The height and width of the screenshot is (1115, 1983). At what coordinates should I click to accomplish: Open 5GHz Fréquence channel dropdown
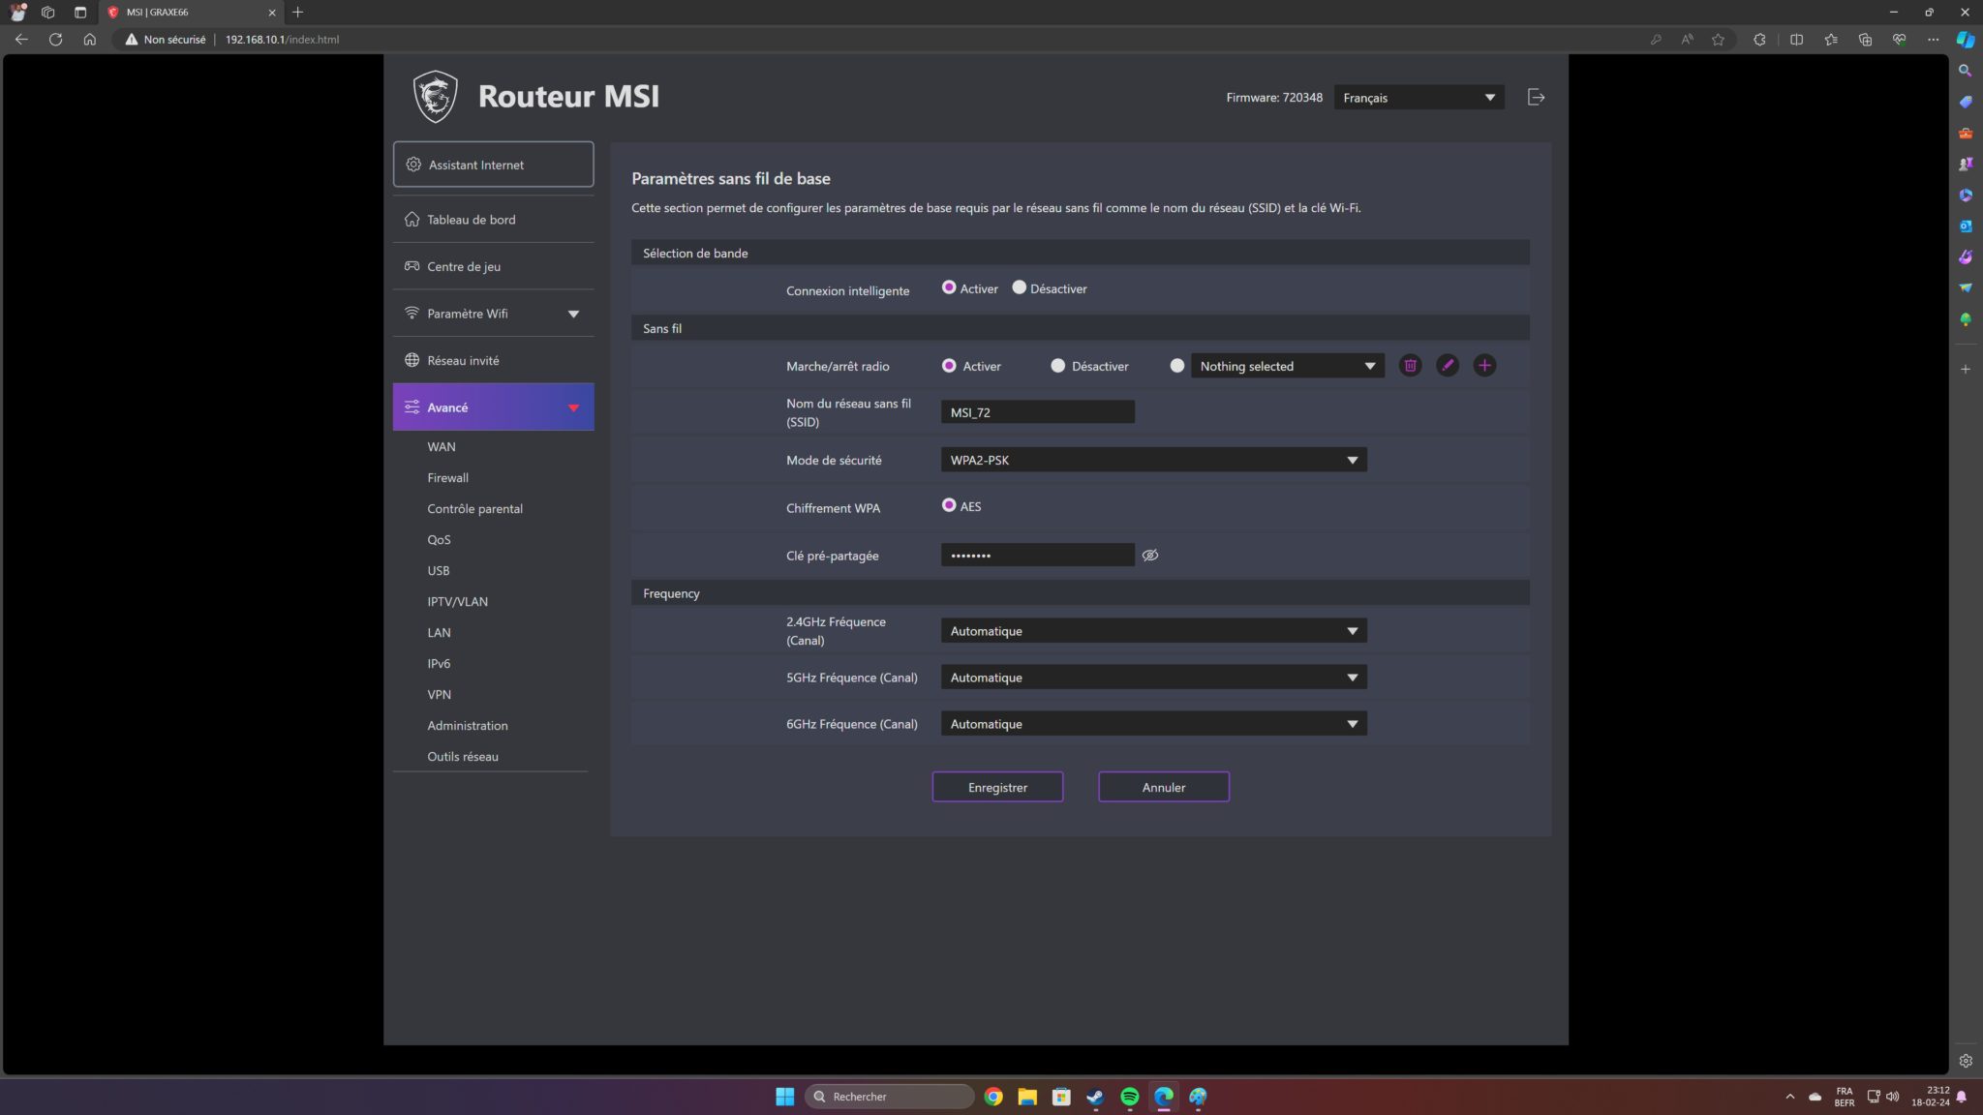click(1153, 678)
